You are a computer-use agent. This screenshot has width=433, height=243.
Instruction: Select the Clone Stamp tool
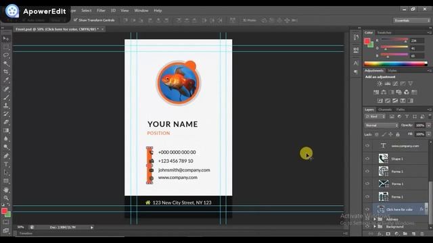tap(6, 105)
